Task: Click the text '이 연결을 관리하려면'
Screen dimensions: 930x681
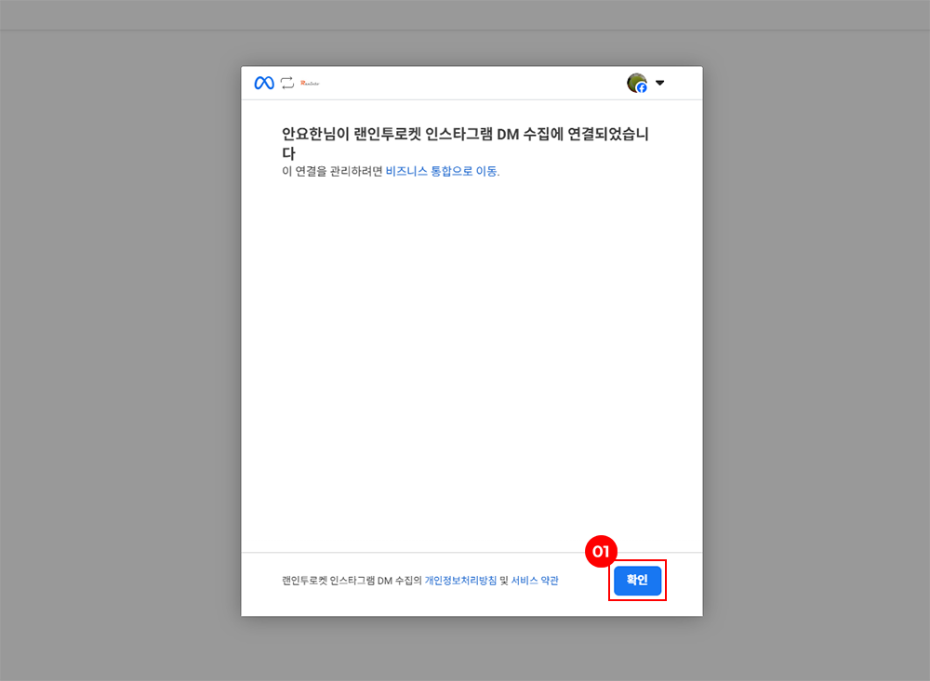Action: point(332,171)
